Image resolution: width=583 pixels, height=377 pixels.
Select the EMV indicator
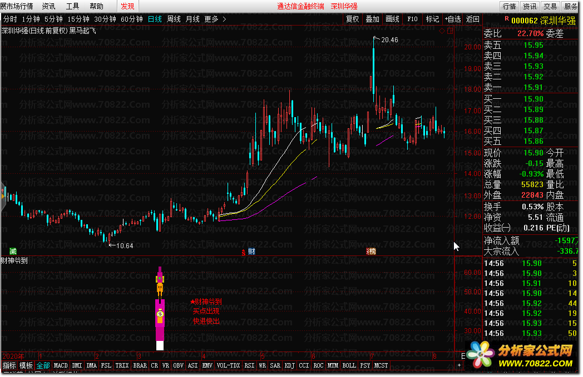[x=207, y=365]
